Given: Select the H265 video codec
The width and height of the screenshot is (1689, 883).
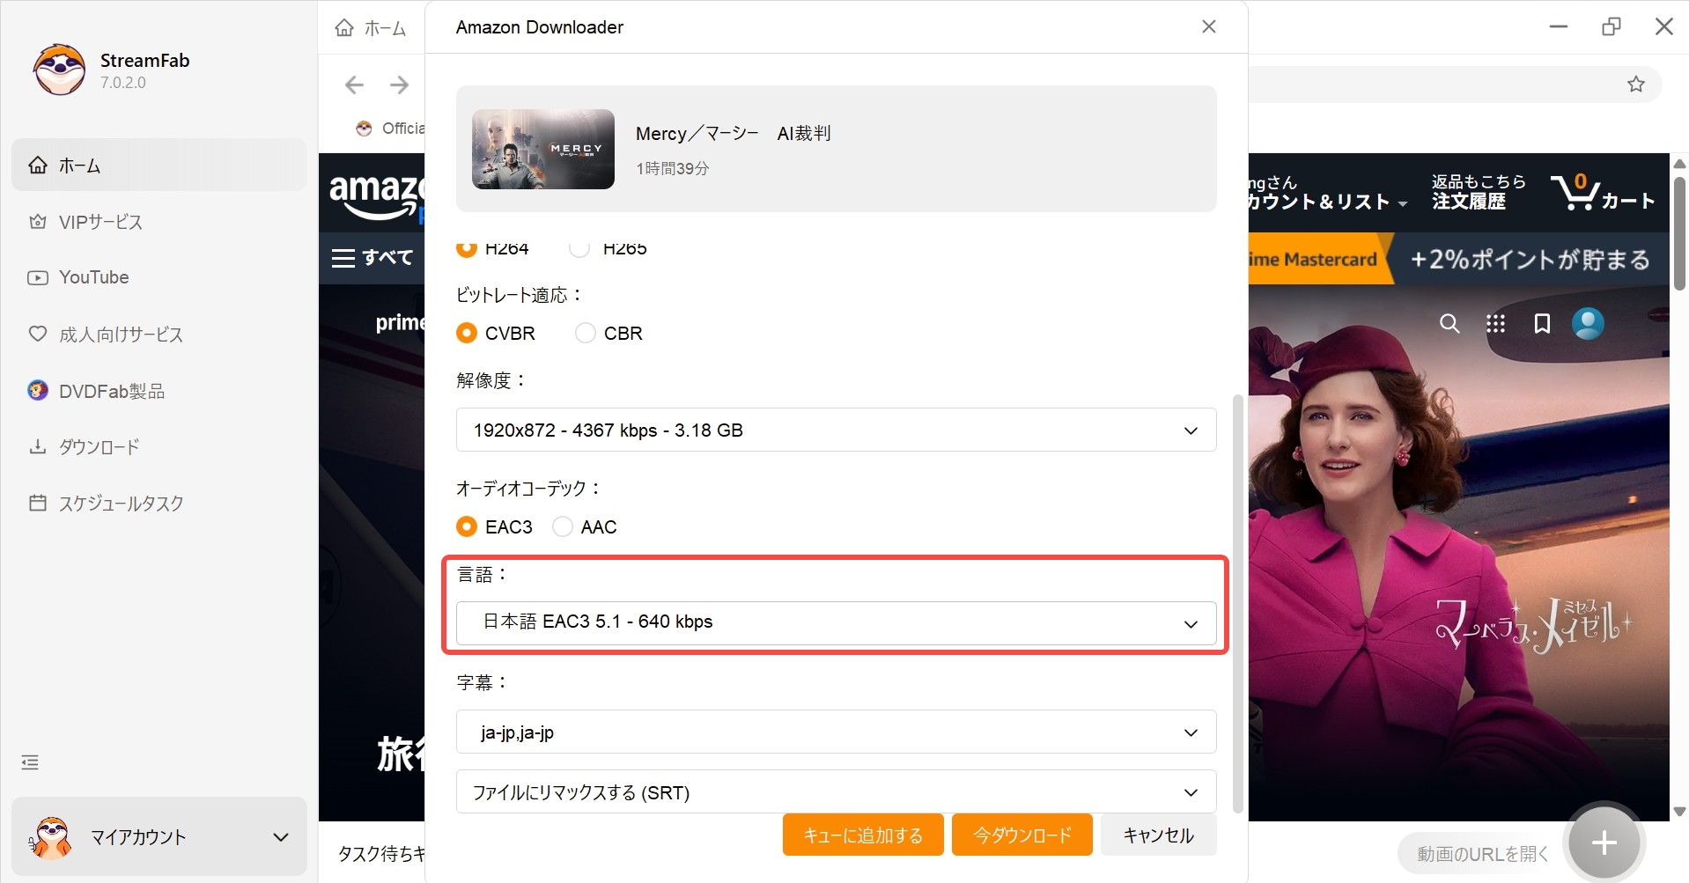Looking at the screenshot, I should (579, 248).
